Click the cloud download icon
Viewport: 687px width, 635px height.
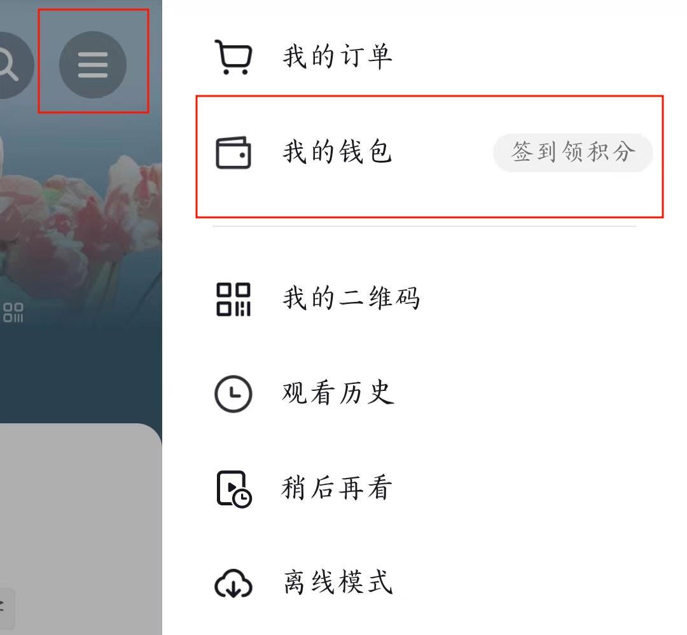[x=233, y=584]
